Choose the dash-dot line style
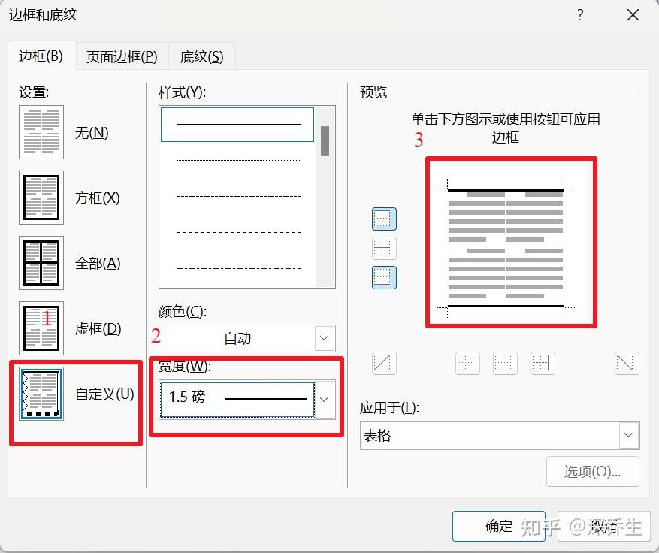The image size is (659, 553). tap(237, 268)
